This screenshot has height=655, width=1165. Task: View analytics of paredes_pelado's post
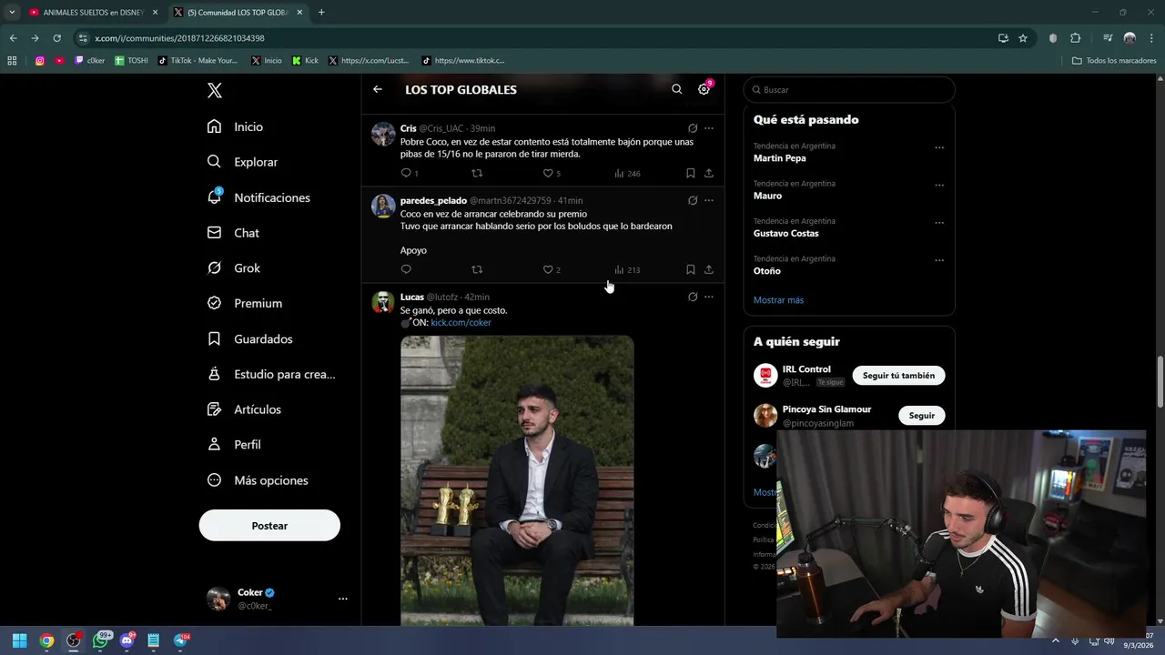tap(627, 269)
